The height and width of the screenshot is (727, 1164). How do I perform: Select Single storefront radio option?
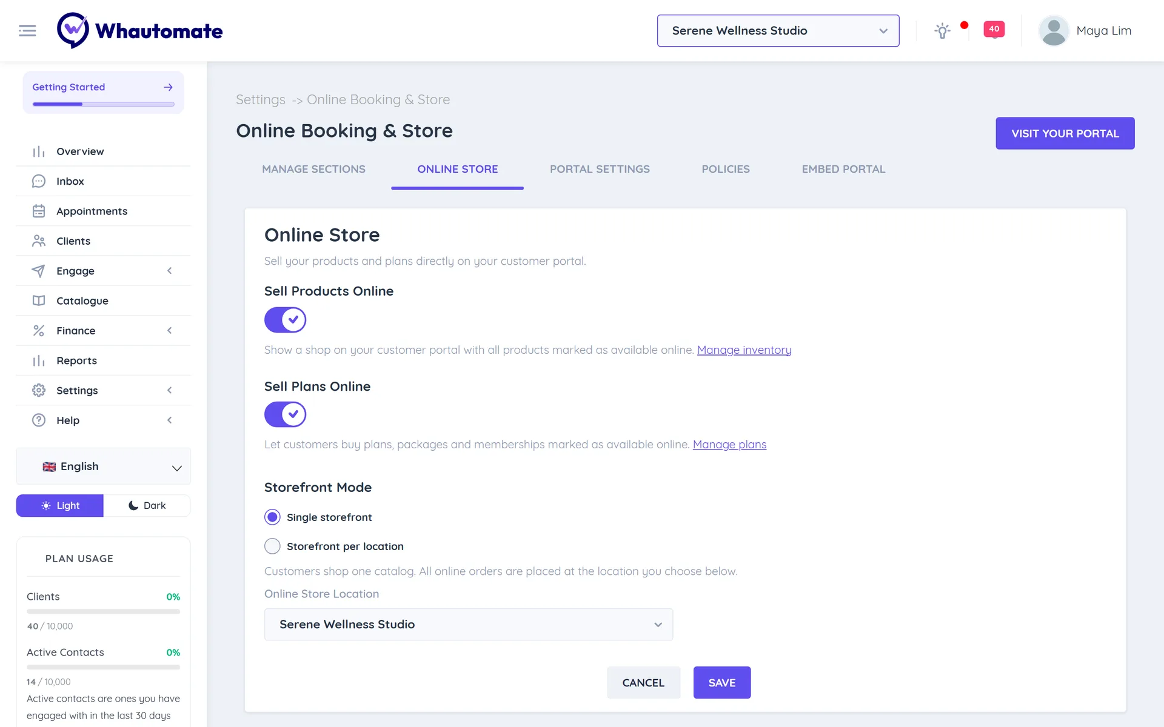click(272, 517)
